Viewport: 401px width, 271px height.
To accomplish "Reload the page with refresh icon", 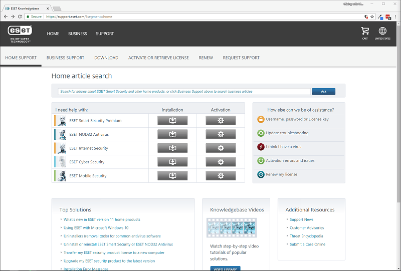I will pos(20,17).
